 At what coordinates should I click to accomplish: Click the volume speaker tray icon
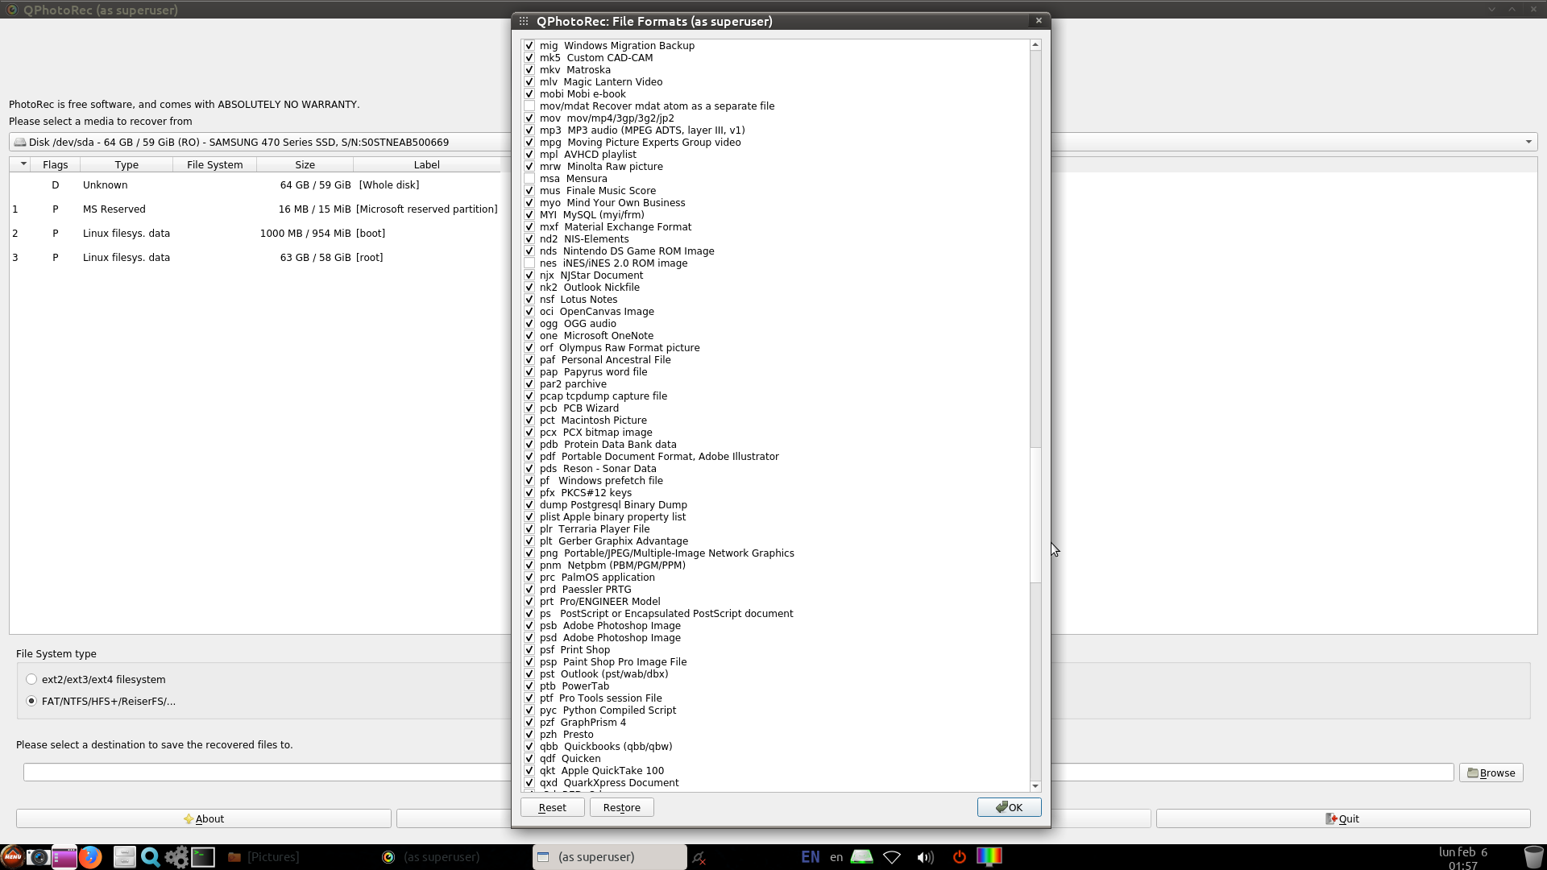tap(925, 857)
